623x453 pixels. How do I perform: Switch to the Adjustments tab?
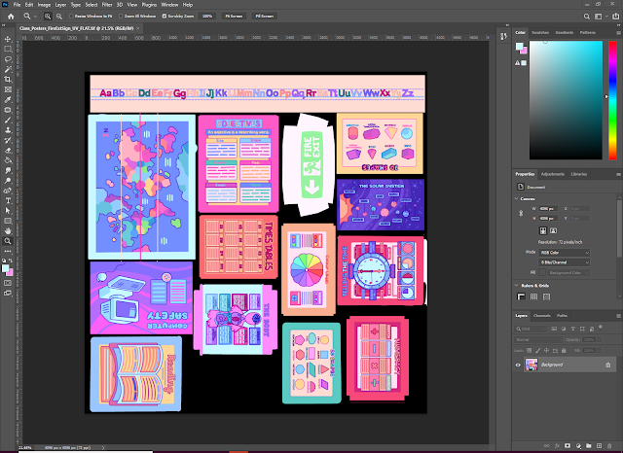click(553, 174)
